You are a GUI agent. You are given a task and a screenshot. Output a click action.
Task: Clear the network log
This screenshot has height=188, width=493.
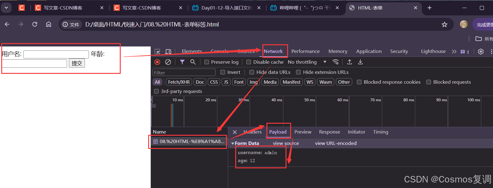pyautogui.click(x=168, y=62)
